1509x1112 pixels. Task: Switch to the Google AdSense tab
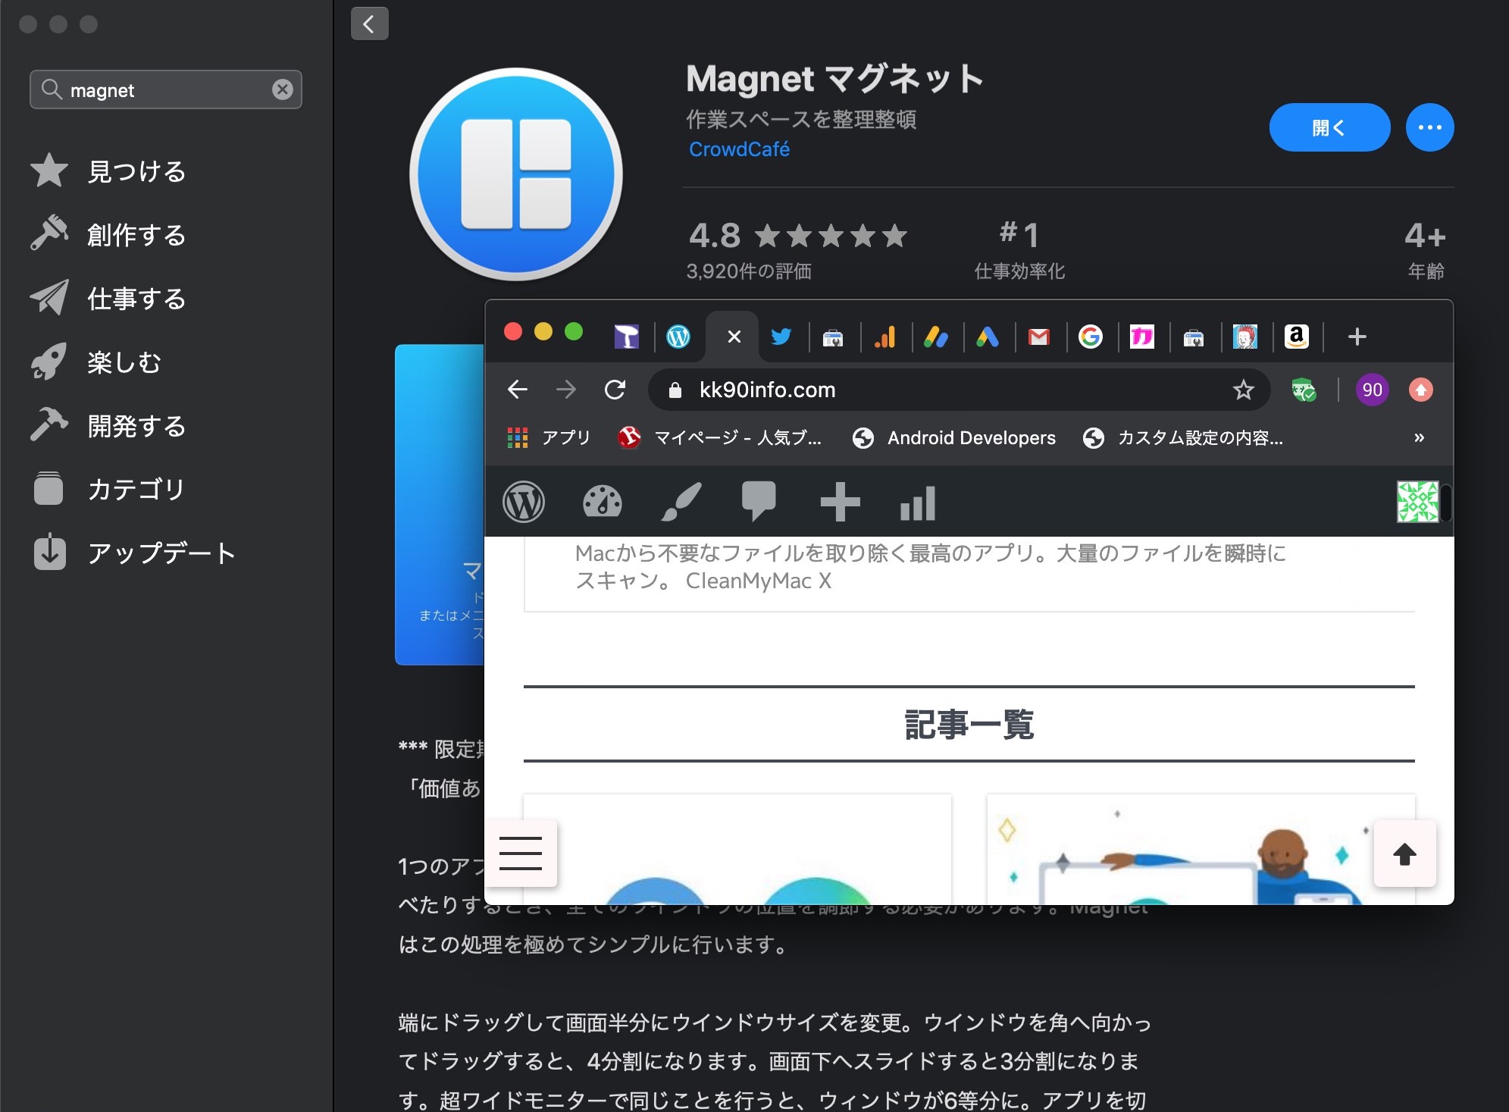pos(936,337)
